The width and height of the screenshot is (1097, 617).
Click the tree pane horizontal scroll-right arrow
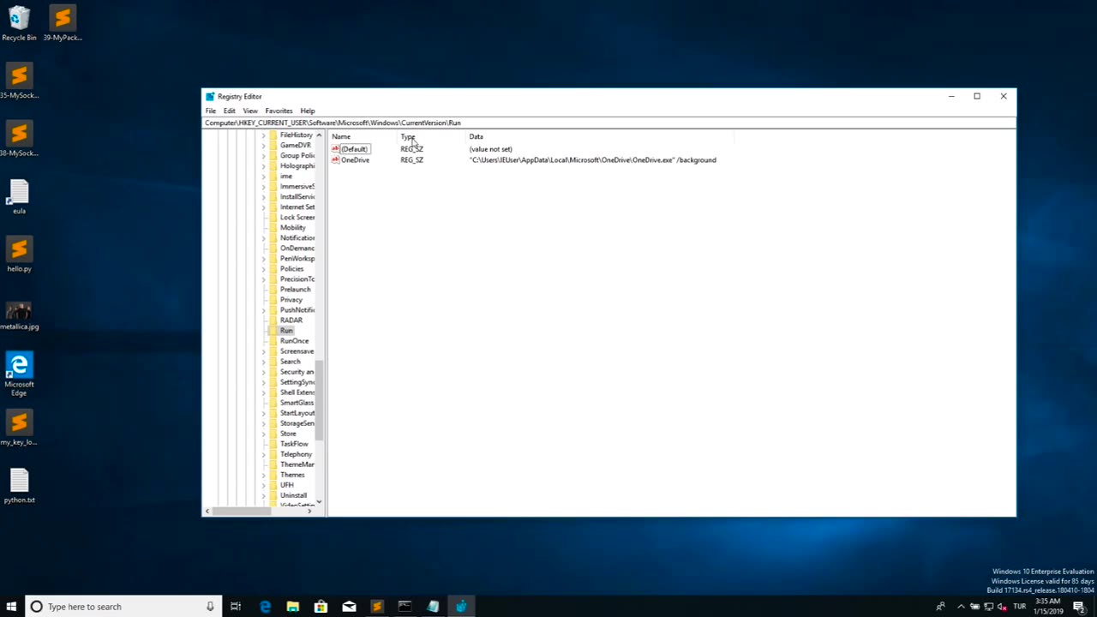coord(309,511)
